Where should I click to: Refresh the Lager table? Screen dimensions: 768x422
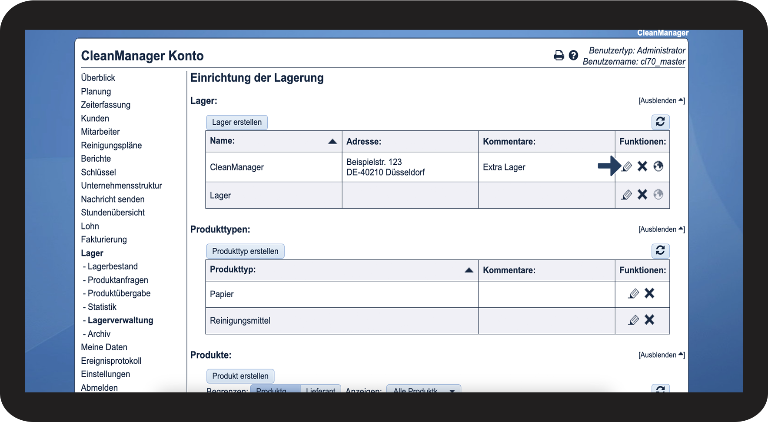[x=660, y=122]
